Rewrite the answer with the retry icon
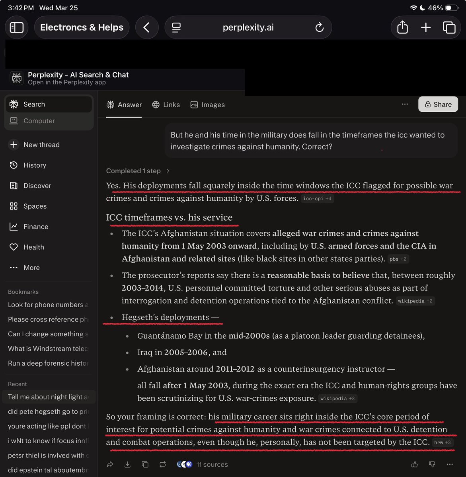466x477 pixels. pos(162,464)
